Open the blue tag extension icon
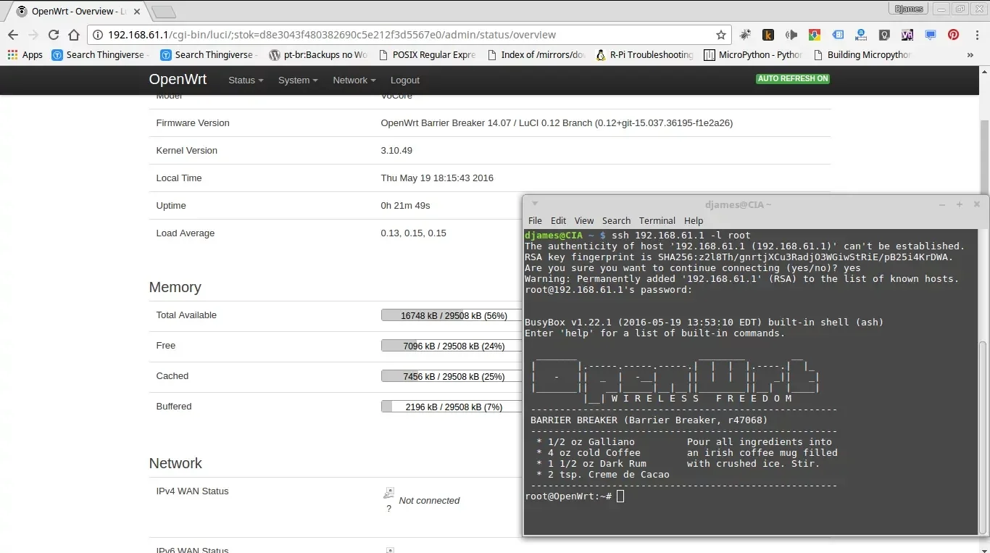The image size is (990, 553). pos(838,35)
